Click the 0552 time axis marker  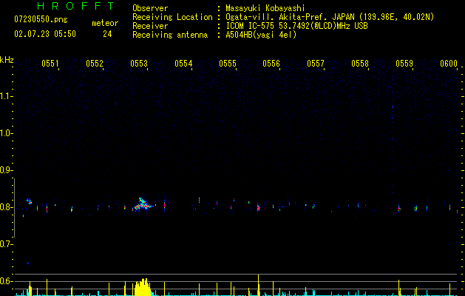95,63
